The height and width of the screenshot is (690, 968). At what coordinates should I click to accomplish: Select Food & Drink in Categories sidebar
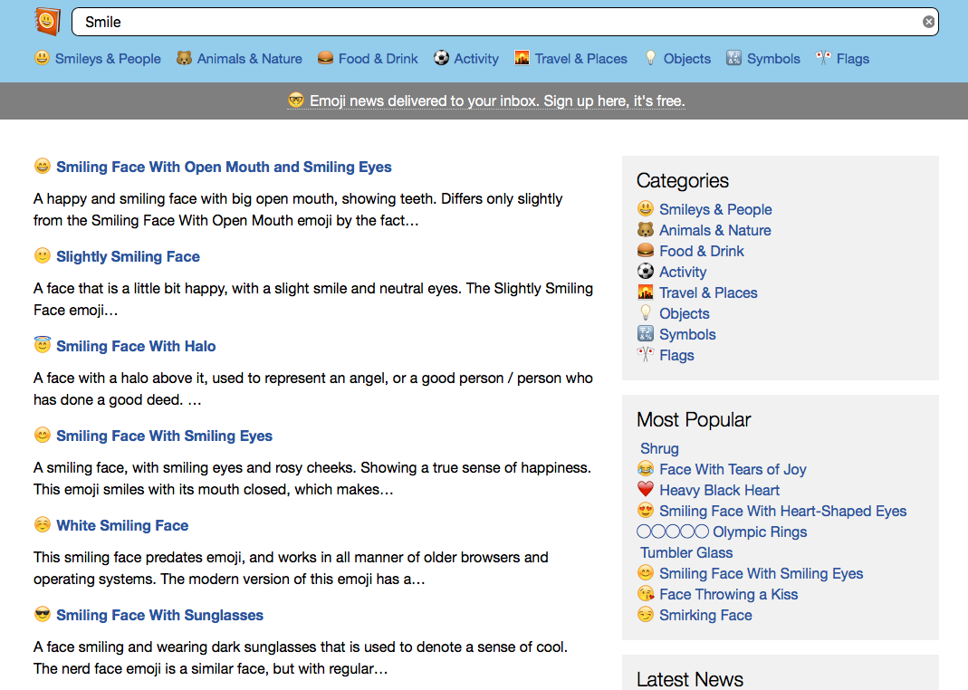click(701, 251)
